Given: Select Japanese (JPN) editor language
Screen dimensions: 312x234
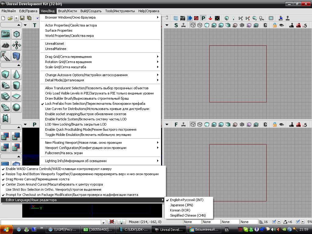Looking at the screenshot, I should tap(189, 205).
